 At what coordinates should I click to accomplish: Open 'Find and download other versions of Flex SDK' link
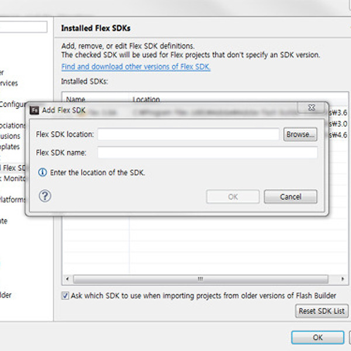(136, 67)
